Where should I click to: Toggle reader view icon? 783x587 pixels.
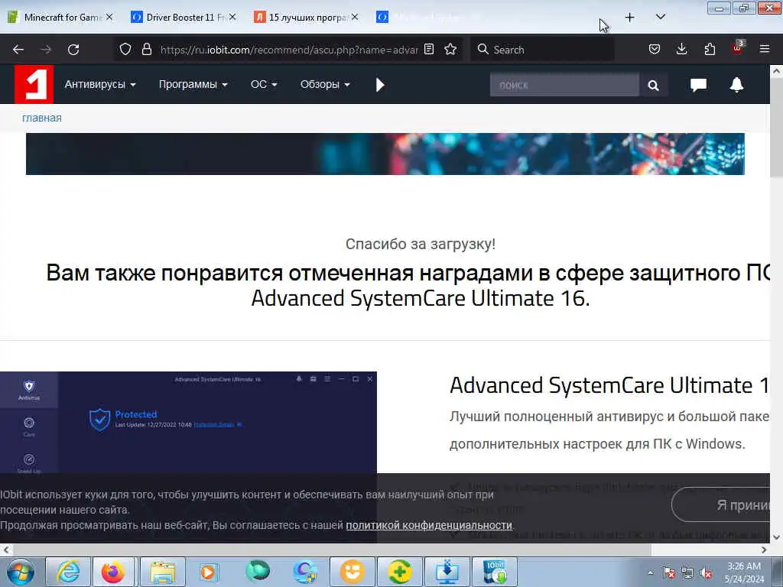tap(429, 49)
